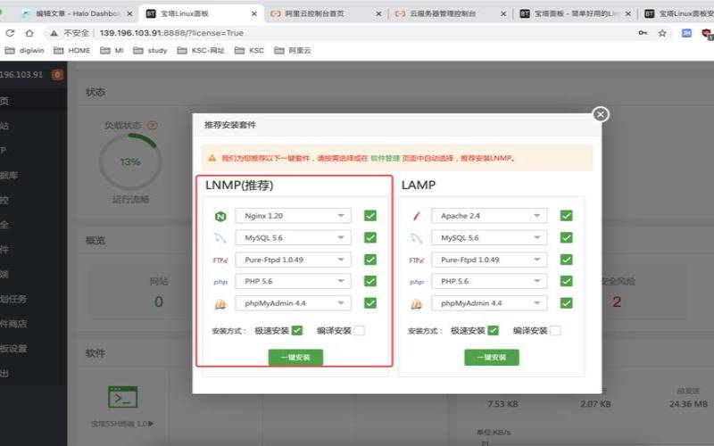Open the SSH terminal plugin icon
This screenshot has width=714, height=446.
(x=122, y=397)
